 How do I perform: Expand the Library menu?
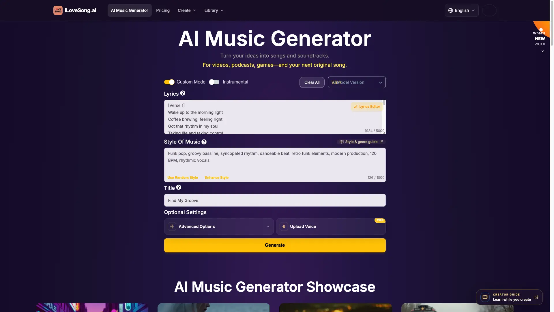click(214, 10)
